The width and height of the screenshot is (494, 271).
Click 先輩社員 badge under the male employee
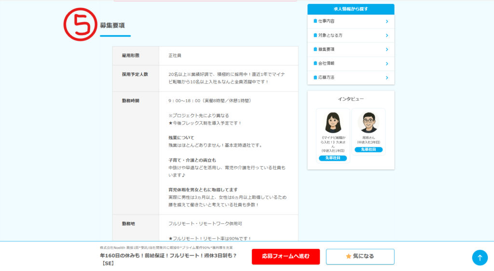[x=368, y=150]
